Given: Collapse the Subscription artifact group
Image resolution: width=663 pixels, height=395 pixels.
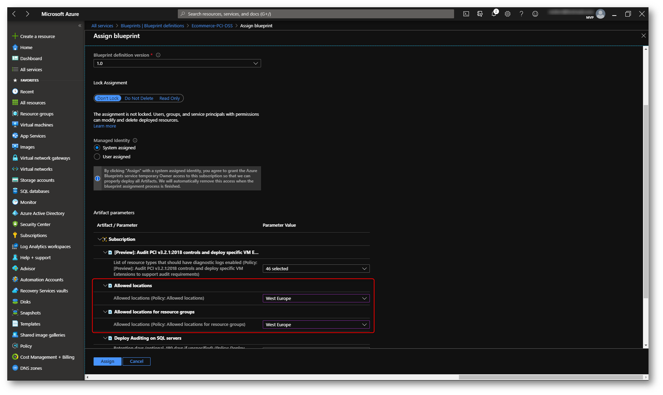Looking at the screenshot, I should click(x=99, y=239).
